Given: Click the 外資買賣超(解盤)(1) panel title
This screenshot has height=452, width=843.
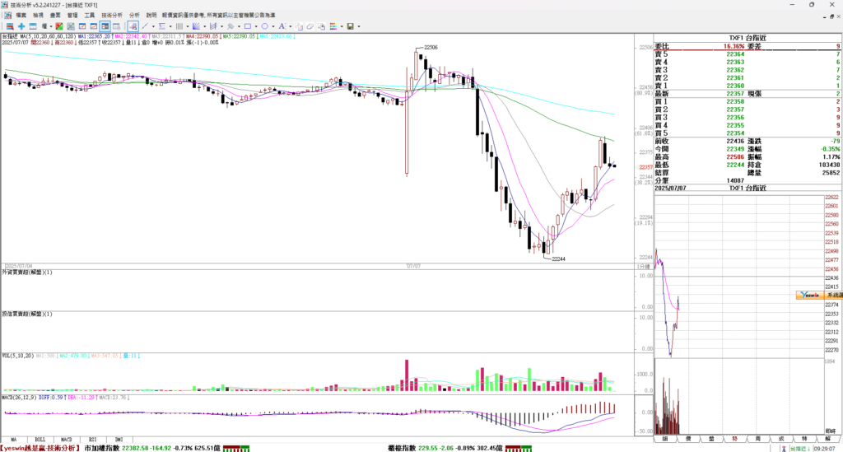Looking at the screenshot, I should click(x=27, y=273).
